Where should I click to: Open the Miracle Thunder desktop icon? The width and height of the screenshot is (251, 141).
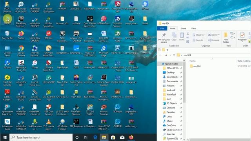click(104, 110)
